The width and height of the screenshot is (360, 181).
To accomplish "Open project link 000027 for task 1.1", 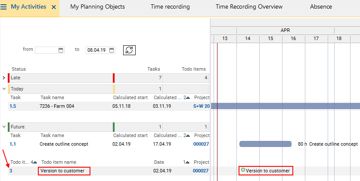I will click(x=201, y=144).
